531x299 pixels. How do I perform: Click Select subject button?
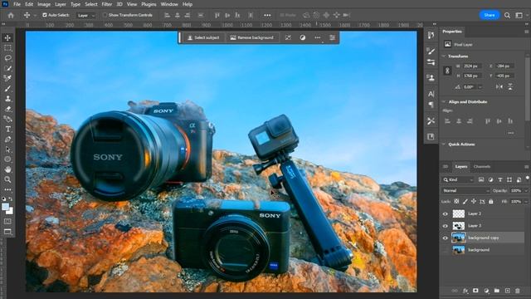[203, 37]
